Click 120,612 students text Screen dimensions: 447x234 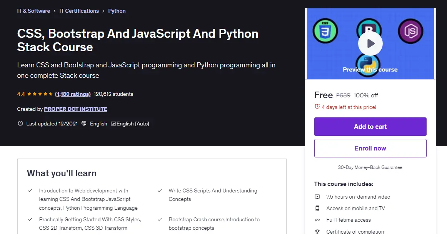113,94
